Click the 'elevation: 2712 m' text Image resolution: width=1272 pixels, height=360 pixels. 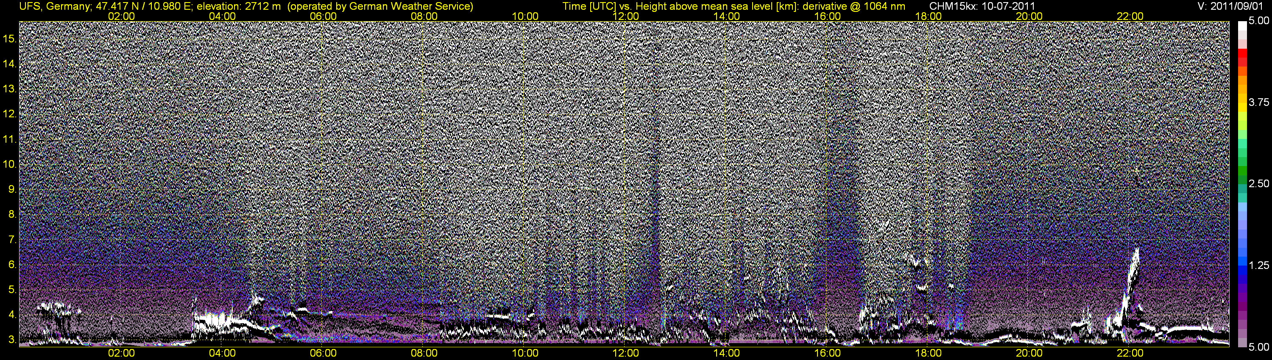click(x=239, y=6)
